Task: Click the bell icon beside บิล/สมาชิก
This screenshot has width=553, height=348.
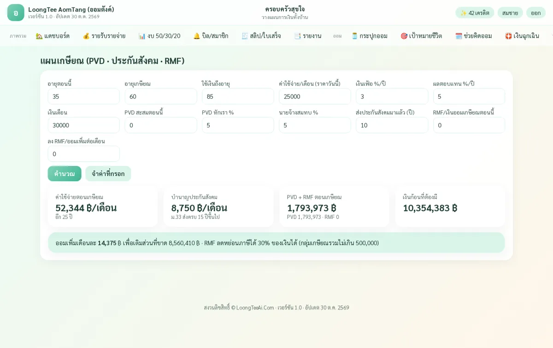Action: [197, 36]
